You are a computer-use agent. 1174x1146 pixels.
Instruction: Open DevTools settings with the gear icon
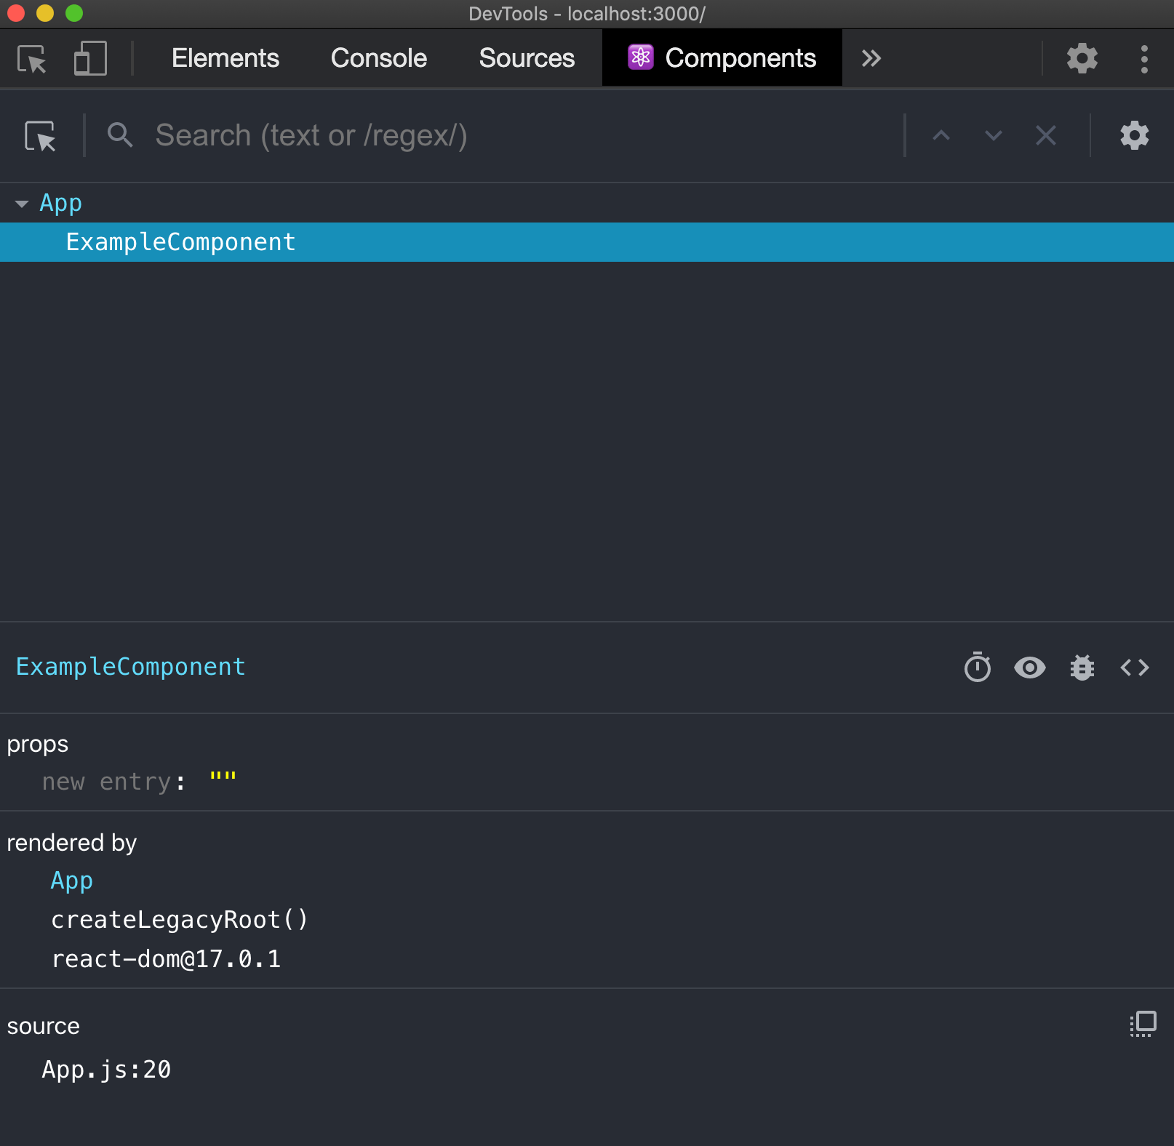click(1082, 58)
